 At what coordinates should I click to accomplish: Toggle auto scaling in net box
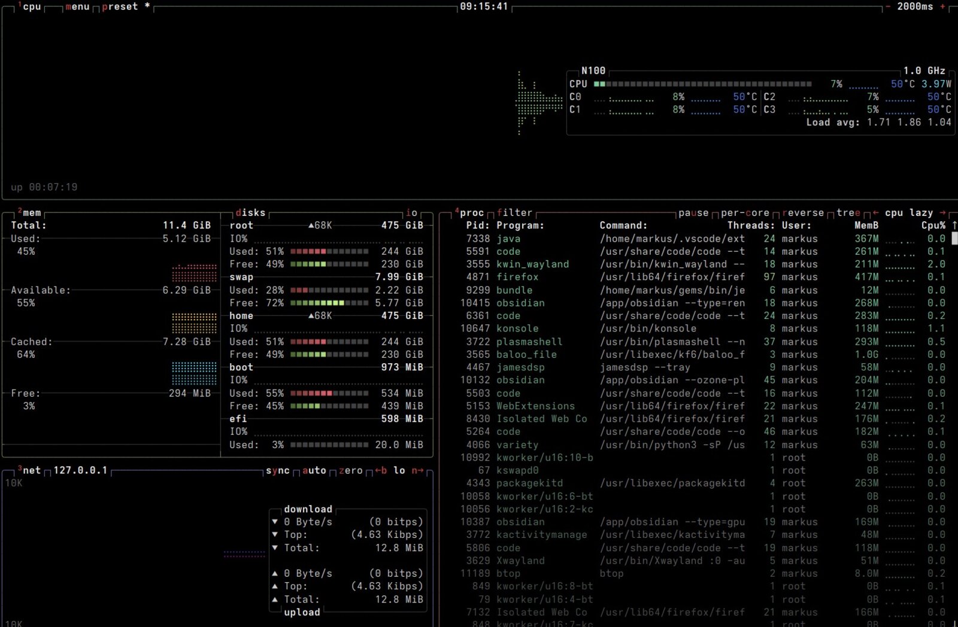[314, 470]
